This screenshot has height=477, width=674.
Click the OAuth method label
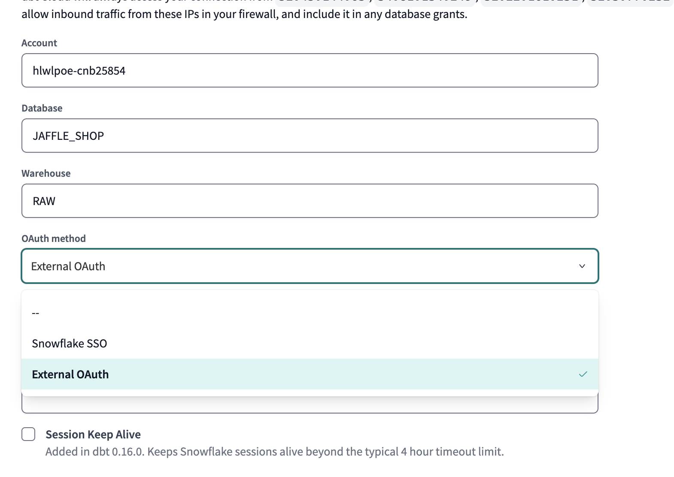(53, 238)
